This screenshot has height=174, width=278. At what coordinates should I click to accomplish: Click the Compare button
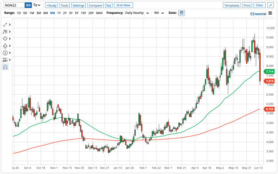[95, 5]
